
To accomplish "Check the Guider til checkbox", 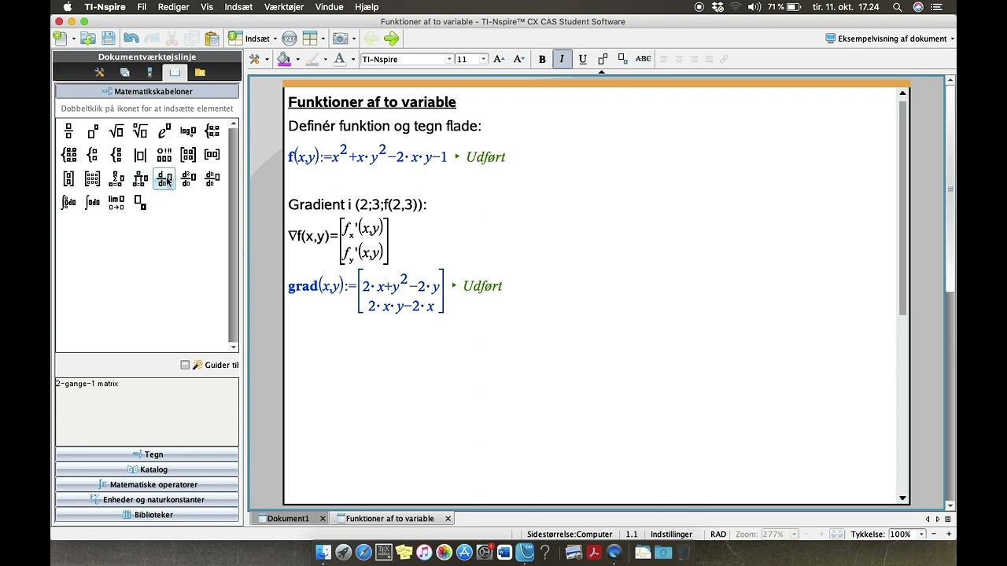I will pos(185,365).
